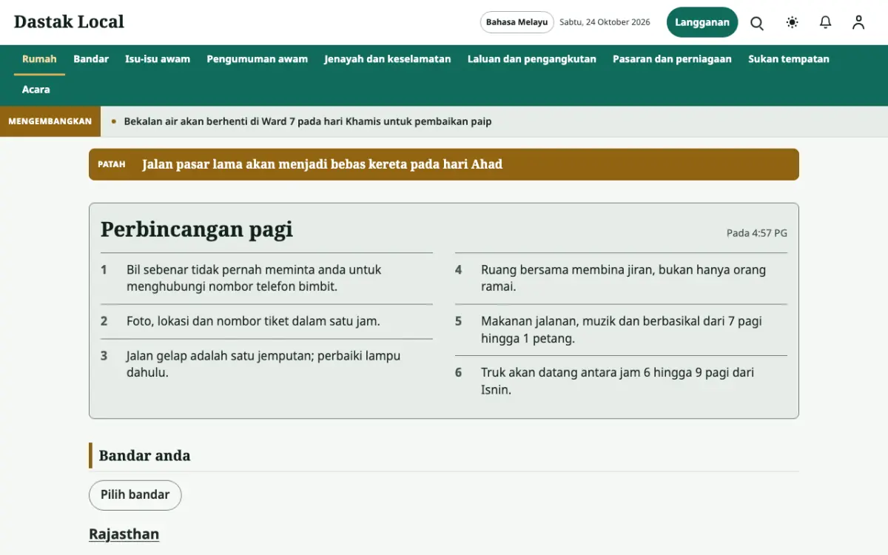This screenshot has height=555, width=888.
Task: Click the Perbincangan pagi heading
Action: pyautogui.click(x=197, y=229)
